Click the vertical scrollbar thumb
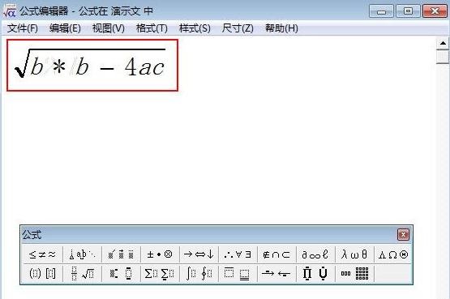 pyautogui.click(x=443, y=57)
